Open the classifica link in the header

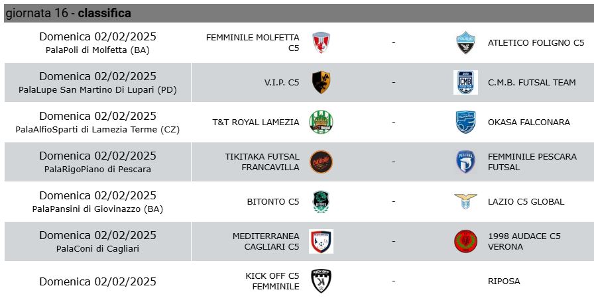[105, 13]
